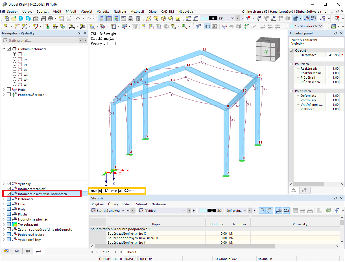Click the Result diagram curve icon
Image resolution: width=345 pixels, height=262 pixels.
tap(224, 26)
